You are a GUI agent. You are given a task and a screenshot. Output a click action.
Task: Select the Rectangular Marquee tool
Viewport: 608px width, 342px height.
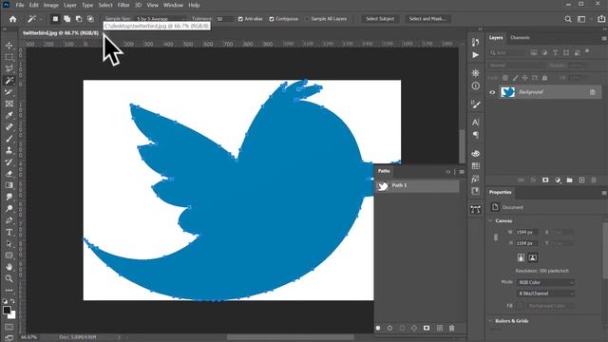[9, 57]
